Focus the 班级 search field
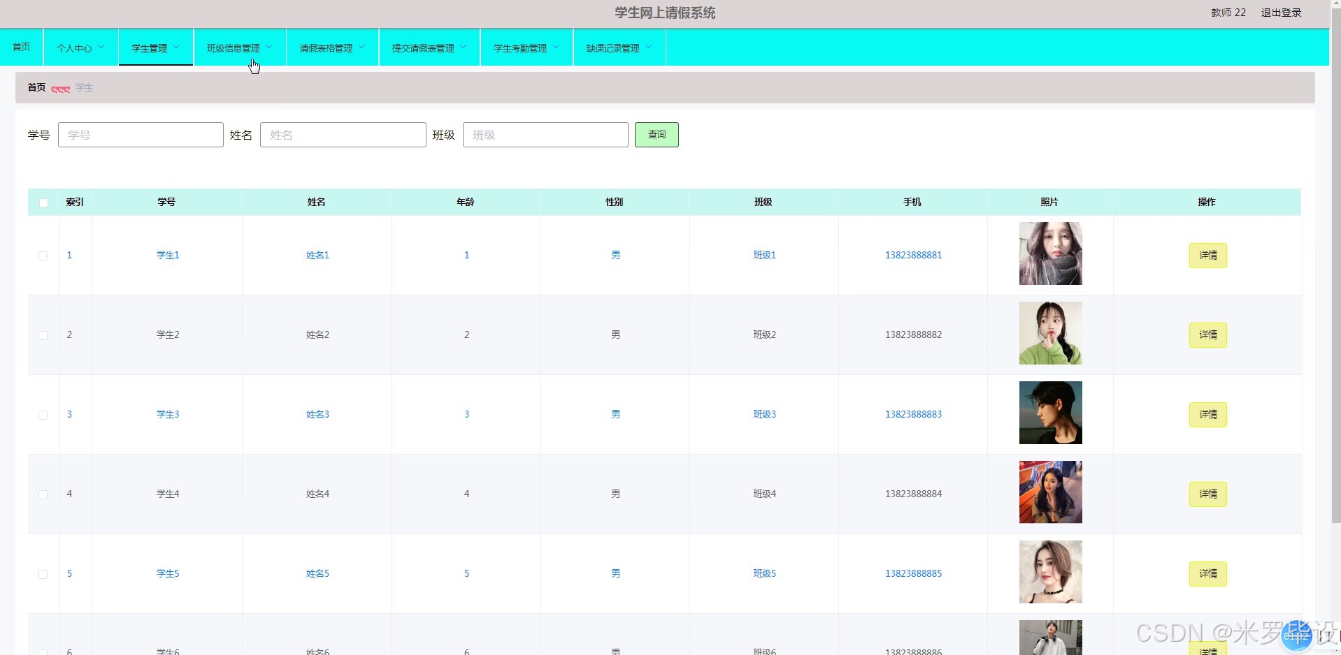Image resolution: width=1341 pixels, height=655 pixels. pos(545,135)
